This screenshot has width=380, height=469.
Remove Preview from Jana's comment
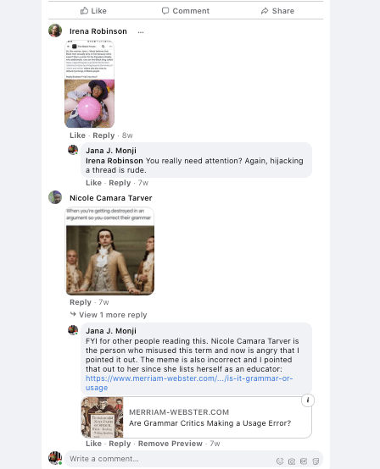[170, 444]
